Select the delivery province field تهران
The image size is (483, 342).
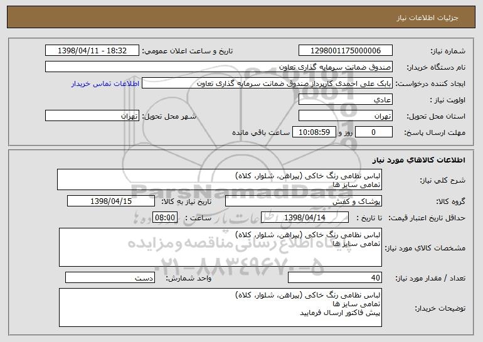coord(345,116)
